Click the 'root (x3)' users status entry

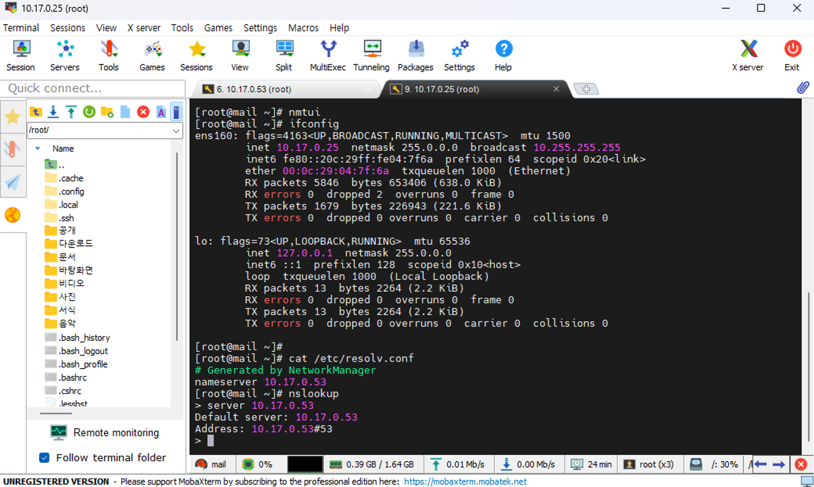(649, 464)
